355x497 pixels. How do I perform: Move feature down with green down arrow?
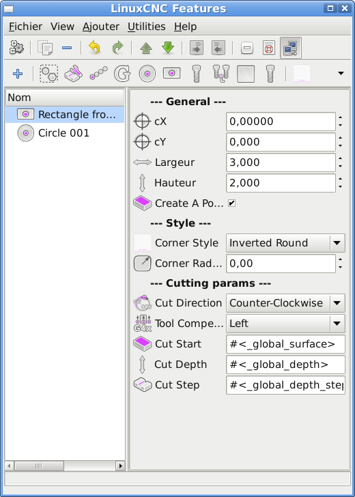pyautogui.click(x=168, y=48)
